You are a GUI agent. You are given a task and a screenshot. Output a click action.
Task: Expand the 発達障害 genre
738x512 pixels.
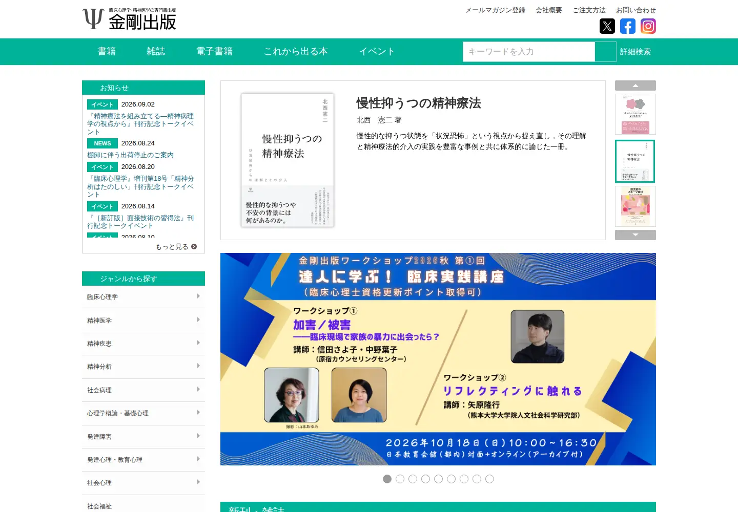pyautogui.click(x=143, y=437)
